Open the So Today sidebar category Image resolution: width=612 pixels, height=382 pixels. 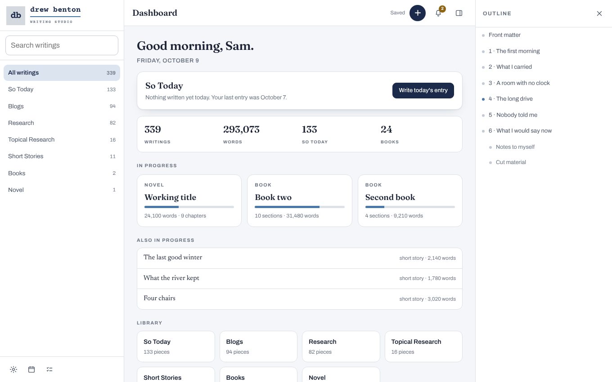coord(62,89)
